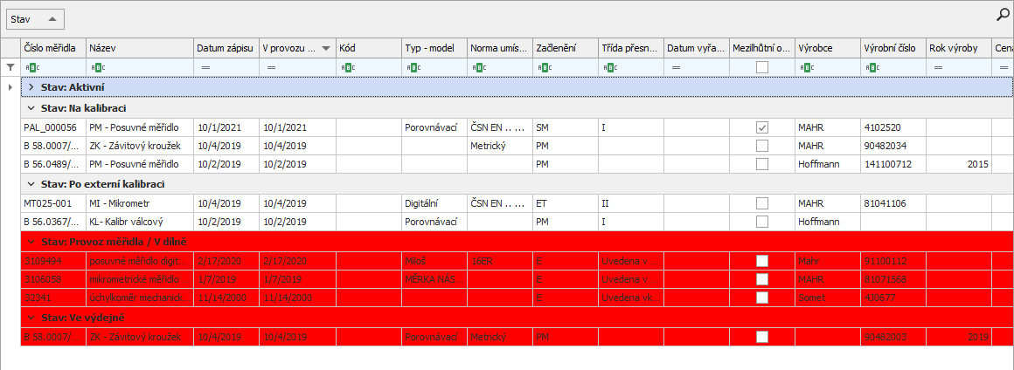Click the funnel filter-row icon
1014x370 pixels.
[x=10, y=67]
